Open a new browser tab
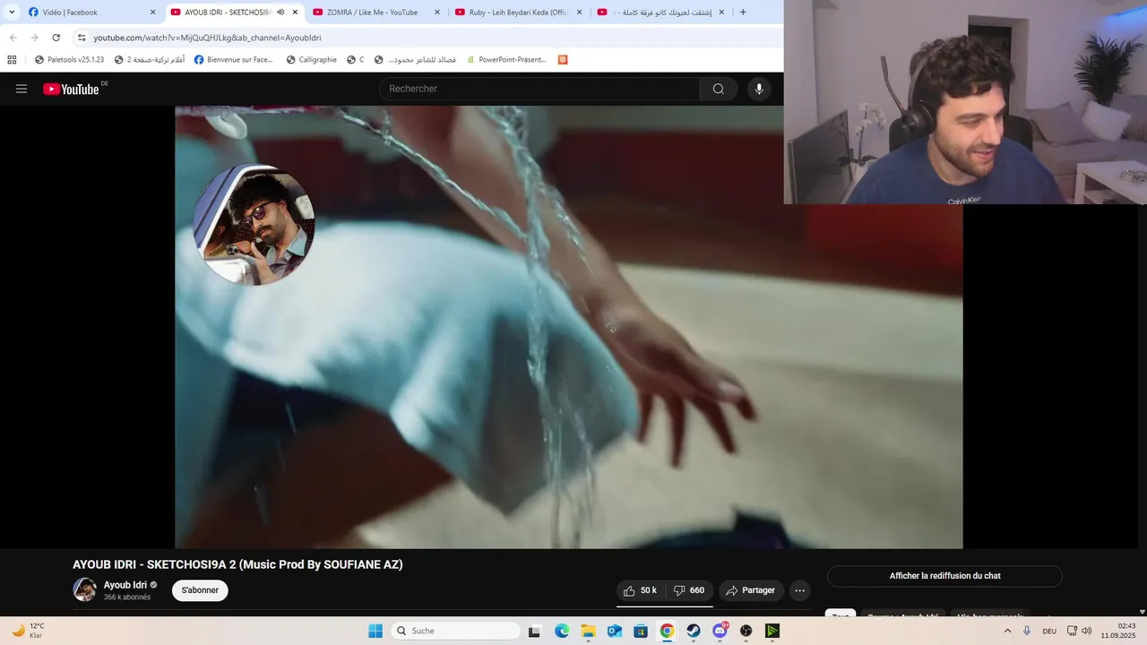The width and height of the screenshot is (1147, 645). coord(743,13)
